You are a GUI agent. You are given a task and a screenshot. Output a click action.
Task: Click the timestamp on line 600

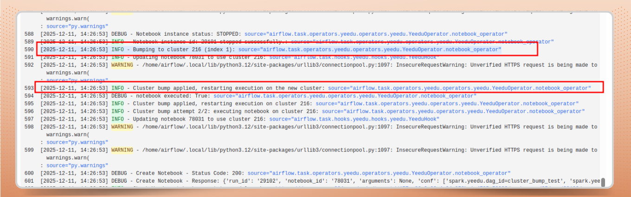point(74,173)
